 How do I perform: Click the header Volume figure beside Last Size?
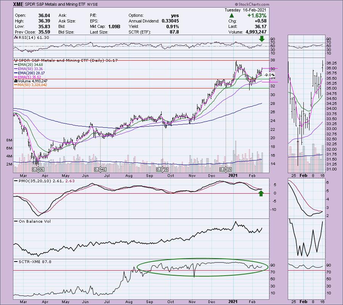256,32
